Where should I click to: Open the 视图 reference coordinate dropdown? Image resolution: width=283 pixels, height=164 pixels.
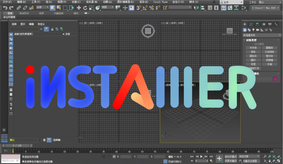pyautogui.click(x=107, y=7)
